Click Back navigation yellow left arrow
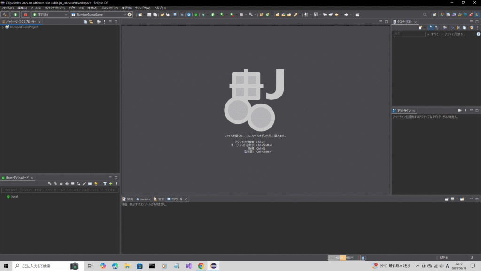This screenshot has width=481, height=271. tap(337, 15)
